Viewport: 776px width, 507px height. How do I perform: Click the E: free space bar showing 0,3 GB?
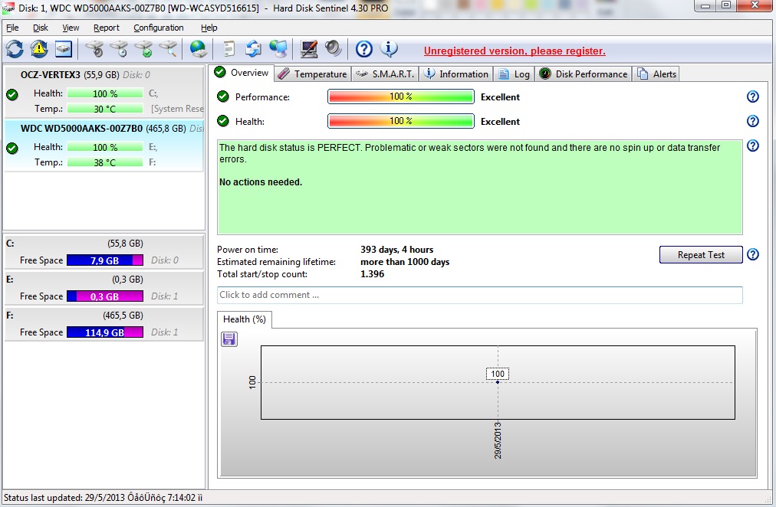[x=105, y=296]
